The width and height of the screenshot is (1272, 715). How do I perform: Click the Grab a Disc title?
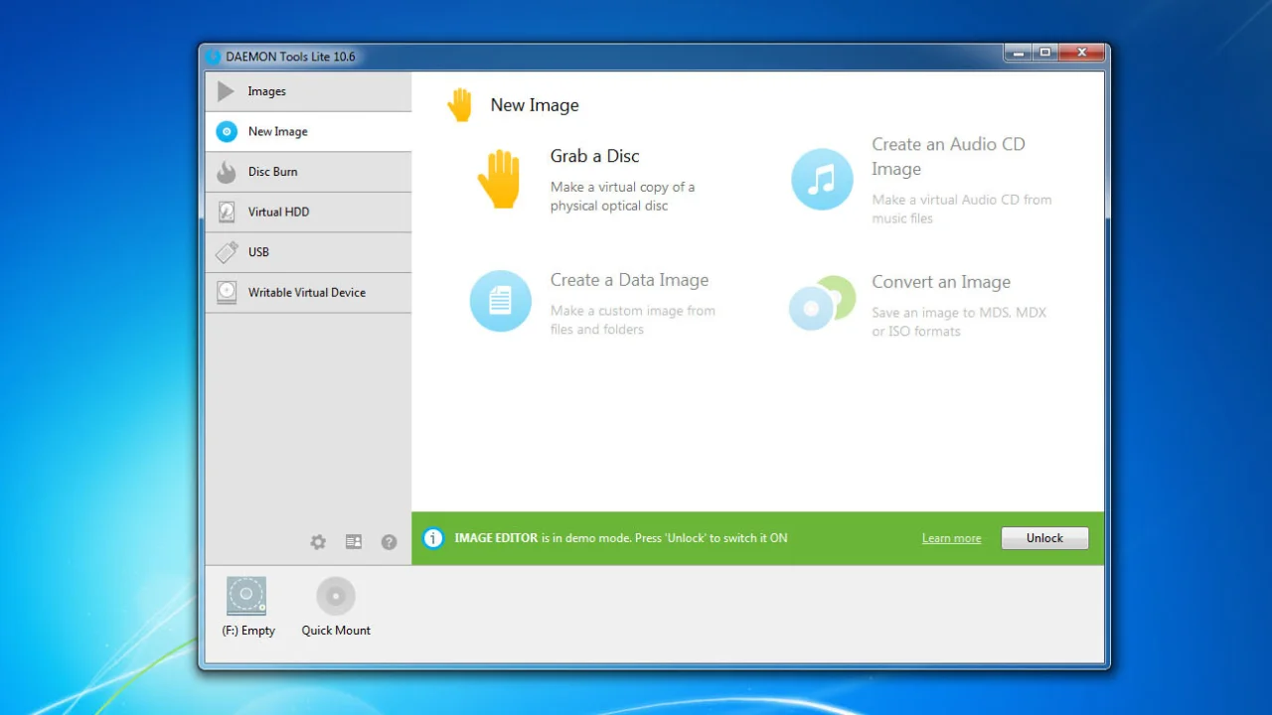[x=595, y=156]
